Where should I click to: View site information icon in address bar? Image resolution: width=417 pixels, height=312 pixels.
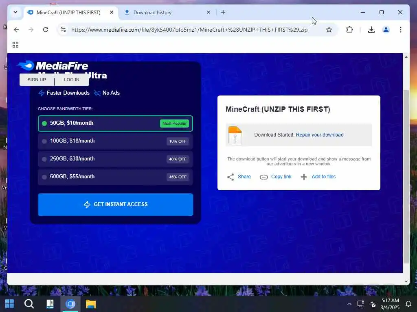pyautogui.click(x=63, y=30)
